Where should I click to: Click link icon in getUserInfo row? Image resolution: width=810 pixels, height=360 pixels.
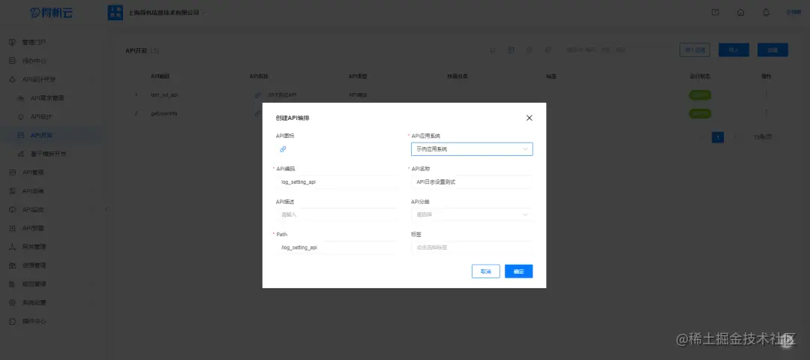[258, 113]
